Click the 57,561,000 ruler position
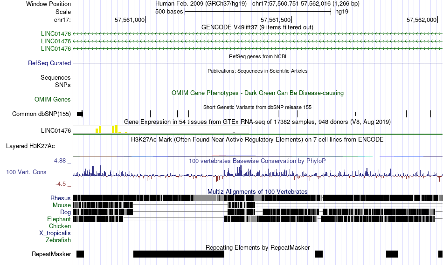The width and height of the screenshot is (443, 265). 130,20
